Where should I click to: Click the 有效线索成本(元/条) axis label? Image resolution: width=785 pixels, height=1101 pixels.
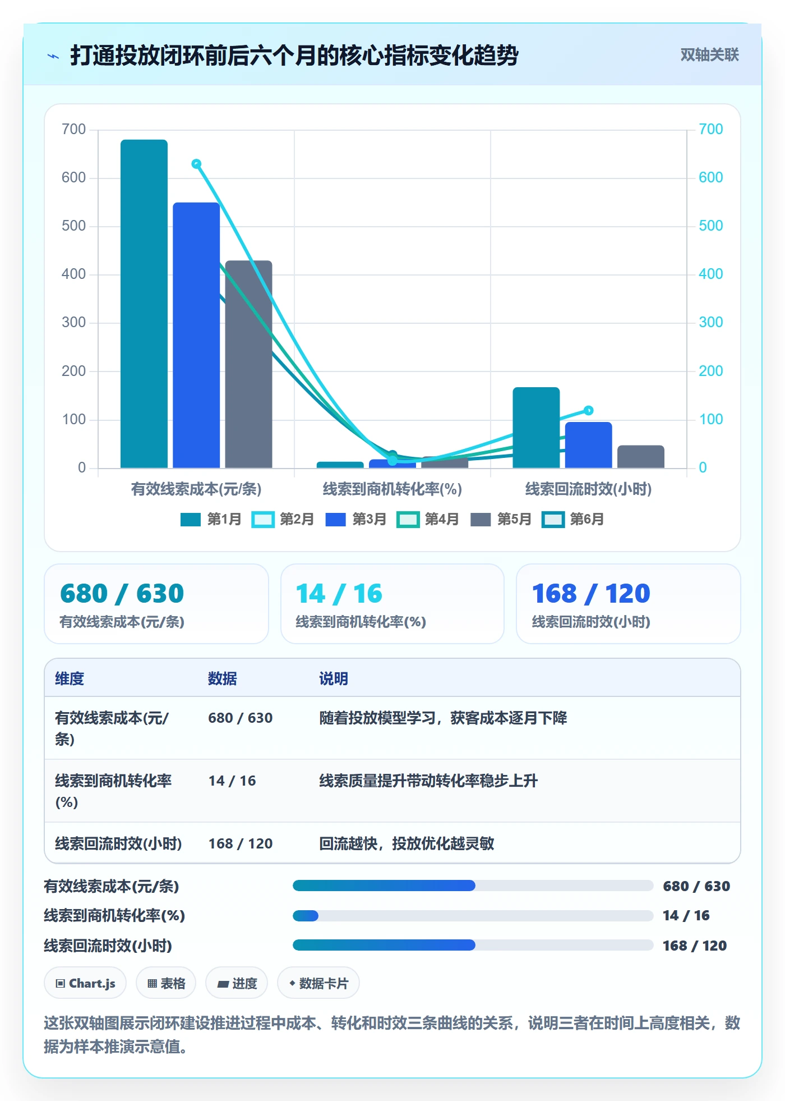196,489
